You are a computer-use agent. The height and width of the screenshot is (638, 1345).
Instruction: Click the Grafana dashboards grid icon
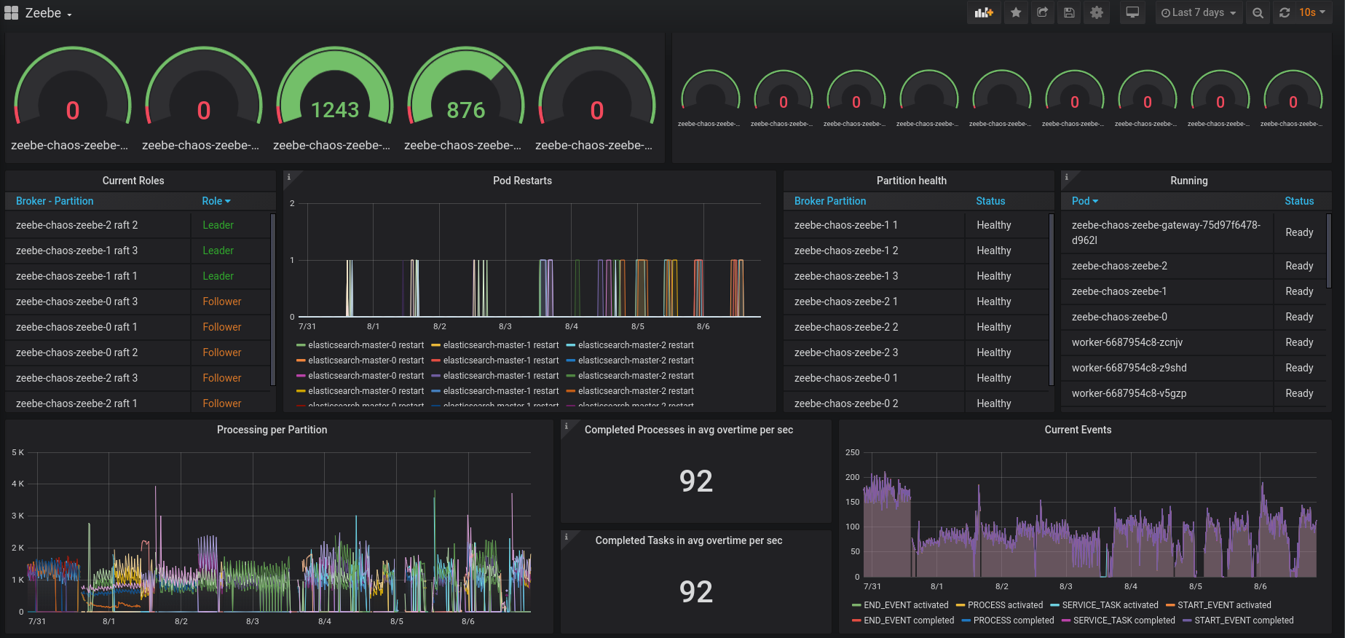pyautogui.click(x=11, y=13)
